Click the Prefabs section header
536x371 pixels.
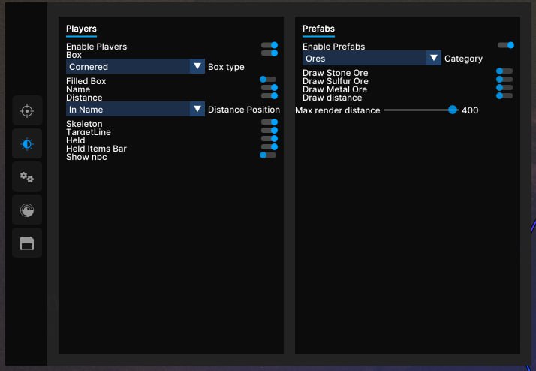coord(318,29)
